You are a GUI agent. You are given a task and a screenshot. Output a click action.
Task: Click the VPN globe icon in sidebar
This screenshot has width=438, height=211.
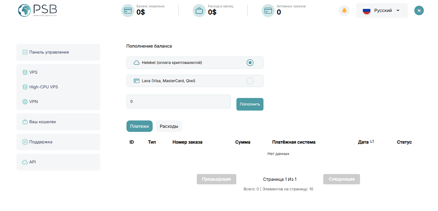coord(25,102)
